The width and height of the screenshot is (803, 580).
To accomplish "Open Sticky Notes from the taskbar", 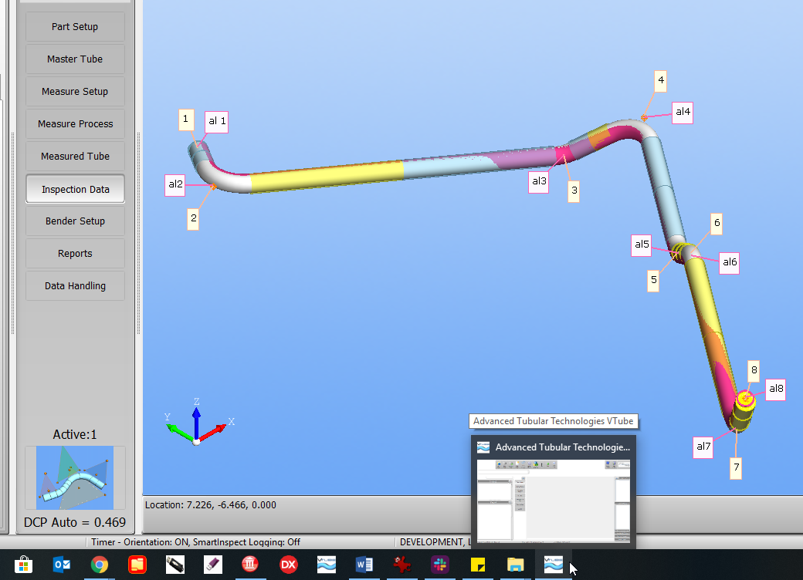I will click(477, 565).
